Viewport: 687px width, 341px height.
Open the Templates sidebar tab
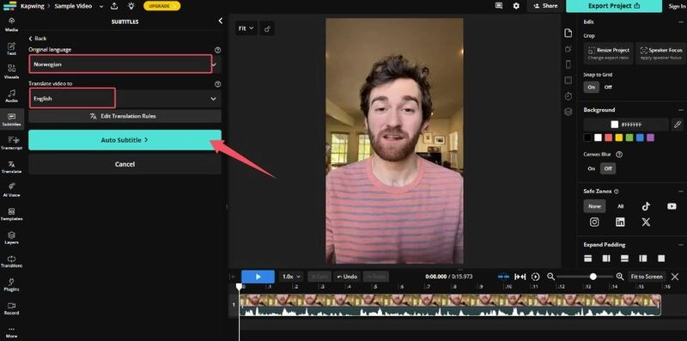11,214
